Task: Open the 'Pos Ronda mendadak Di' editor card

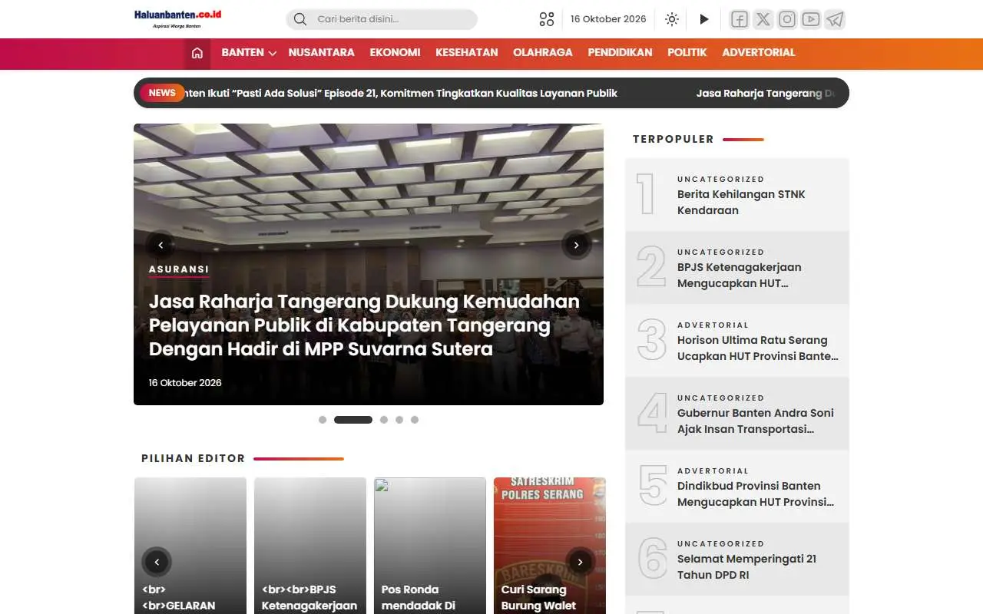Action: pos(430,546)
